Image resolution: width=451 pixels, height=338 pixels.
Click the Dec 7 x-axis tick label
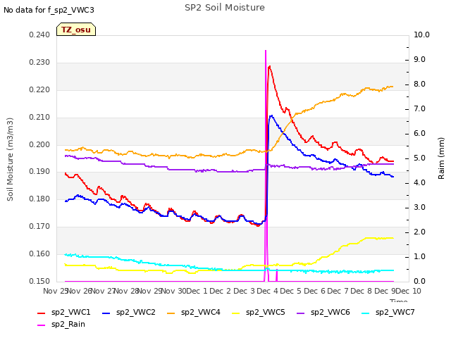[x=338, y=291]
